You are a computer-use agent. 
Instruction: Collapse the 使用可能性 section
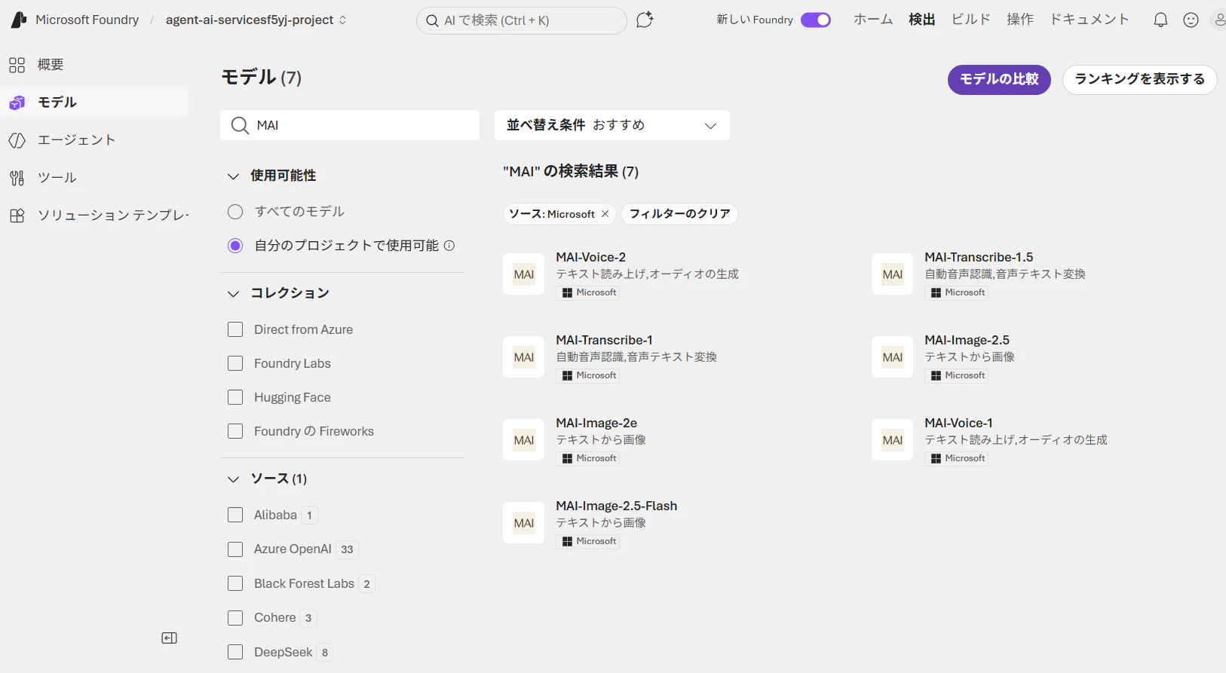click(233, 176)
